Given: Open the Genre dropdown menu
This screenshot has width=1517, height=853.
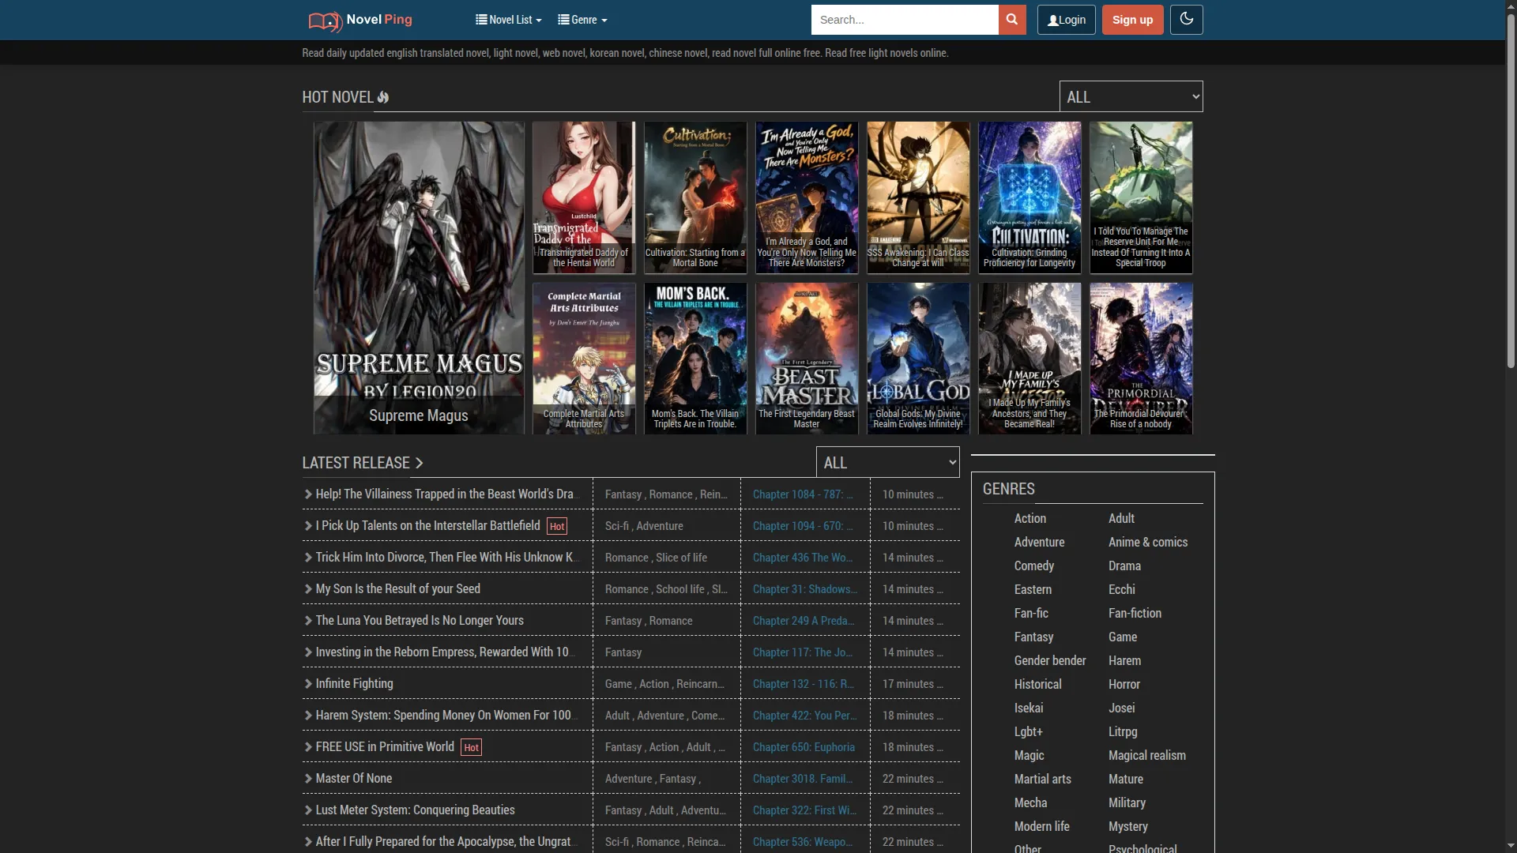Looking at the screenshot, I should pyautogui.click(x=582, y=20).
